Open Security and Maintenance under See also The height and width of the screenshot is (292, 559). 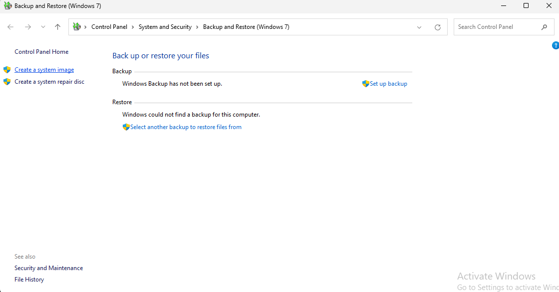pos(48,268)
